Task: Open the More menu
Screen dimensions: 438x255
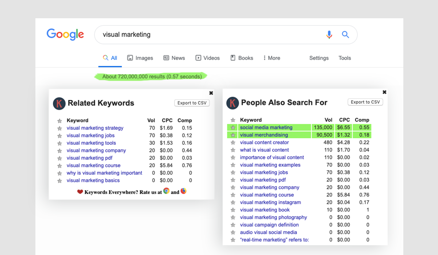Action: tap(272, 58)
